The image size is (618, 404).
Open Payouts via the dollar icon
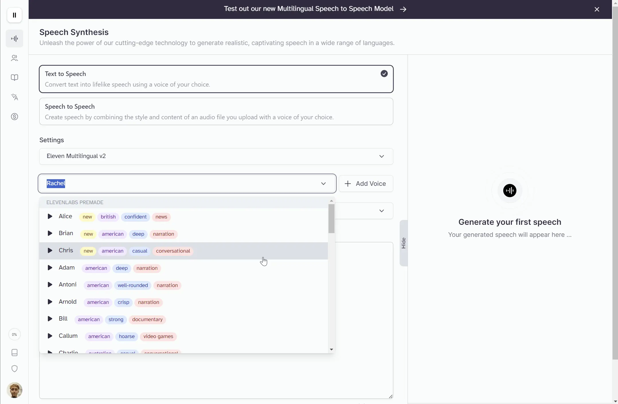[14, 116]
